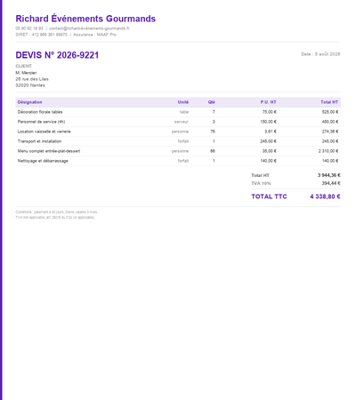The width and height of the screenshot is (356, 400).
Task: Click the quantity 76 cell
Action: (x=213, y=132)
